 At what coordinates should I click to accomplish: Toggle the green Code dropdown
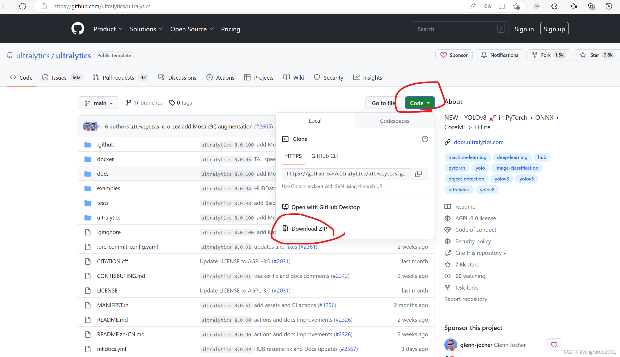point(419,103)
